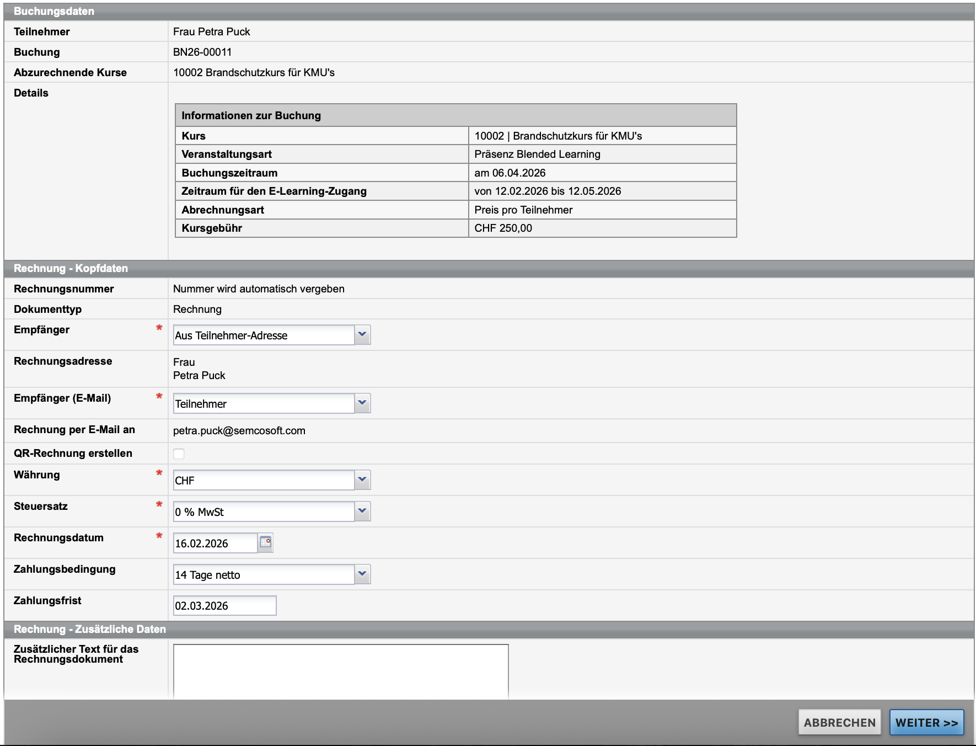Viewport: 976px width, 746px height.
Task: Proceed with the WEITER >> button
Action: (x=926, y=722)
